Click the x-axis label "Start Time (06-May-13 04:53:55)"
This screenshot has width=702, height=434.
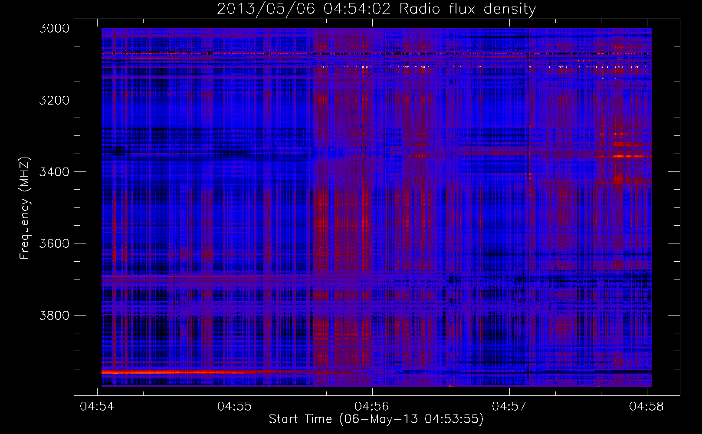(376, 419)
